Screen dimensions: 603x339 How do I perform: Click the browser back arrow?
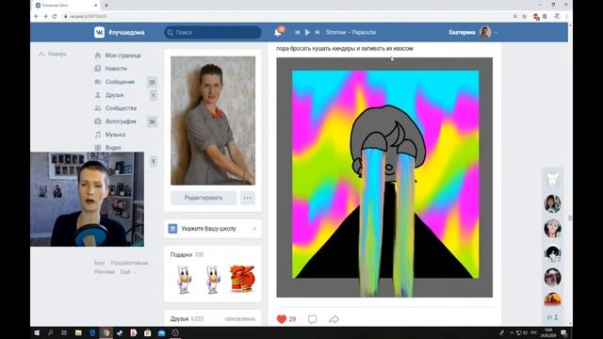pos(36,17)
